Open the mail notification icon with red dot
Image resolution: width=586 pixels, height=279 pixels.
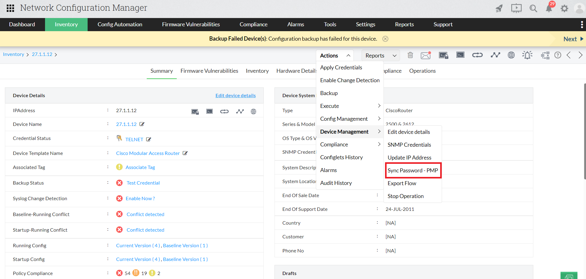click(425, 55)
